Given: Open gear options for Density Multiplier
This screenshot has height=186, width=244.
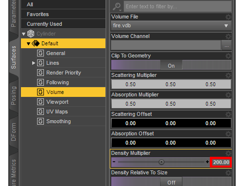Looking at the screenshot, I should pyautogui.click(x=228, y=153).
